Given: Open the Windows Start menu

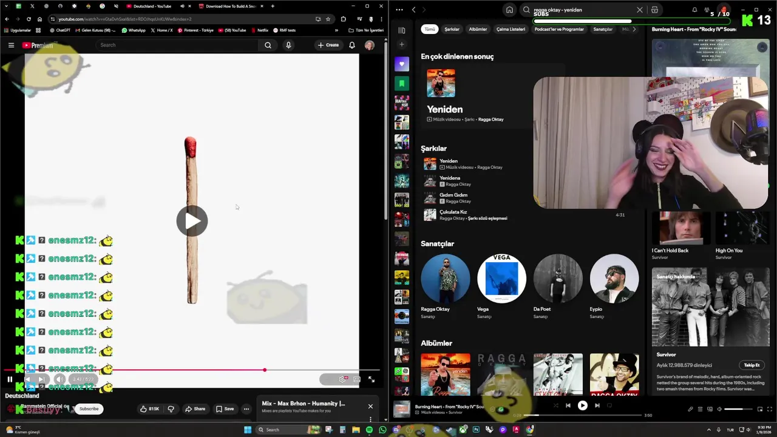Looking at the screenshot, I should [x=248, y=430].
